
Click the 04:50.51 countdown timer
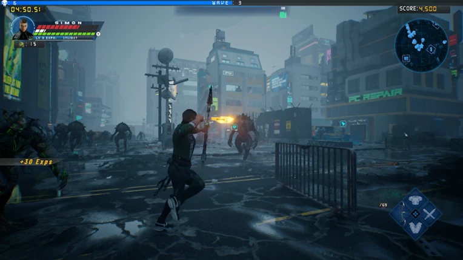pyautogui.click(x=26, y=10)
